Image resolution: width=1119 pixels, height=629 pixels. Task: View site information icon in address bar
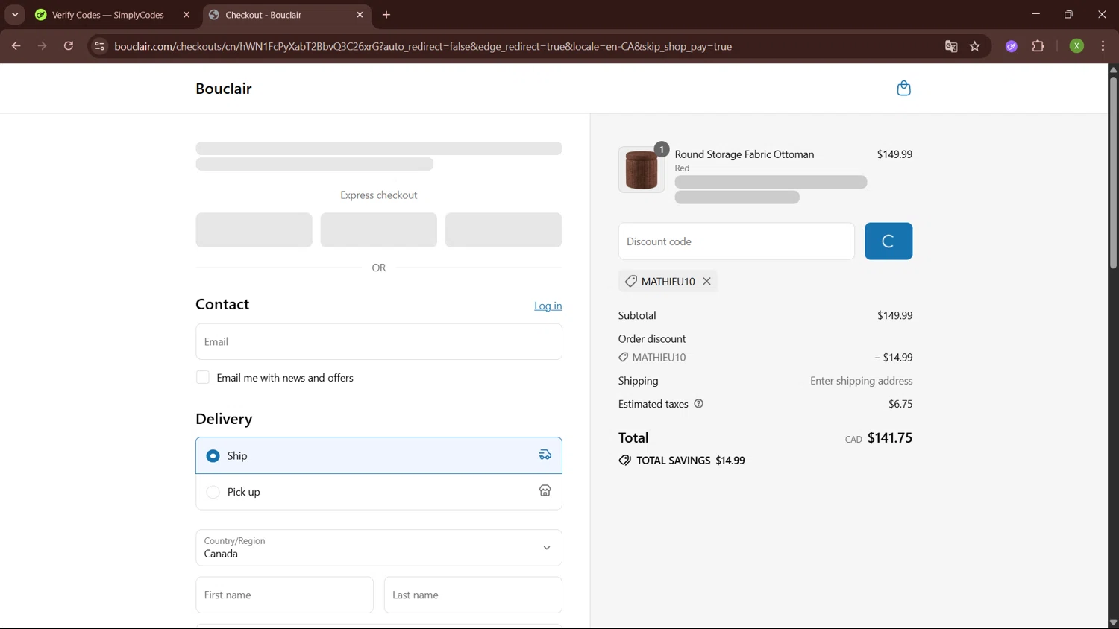99,46
